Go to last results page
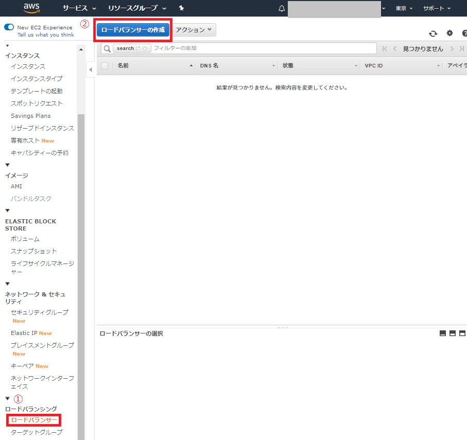The height and width of the screenshot is (440, 467). click(x=462, y=48)
